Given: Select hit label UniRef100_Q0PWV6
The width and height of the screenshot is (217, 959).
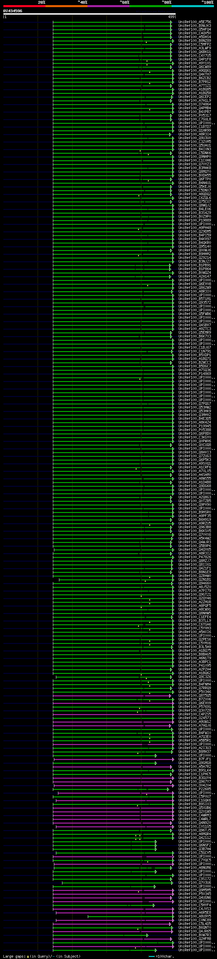Looking at the screenshot, I should point(195,441).
